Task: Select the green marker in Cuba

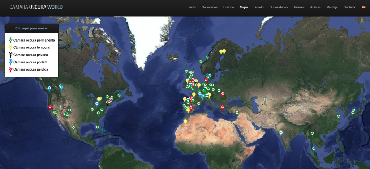Action: tap(98, 127)
